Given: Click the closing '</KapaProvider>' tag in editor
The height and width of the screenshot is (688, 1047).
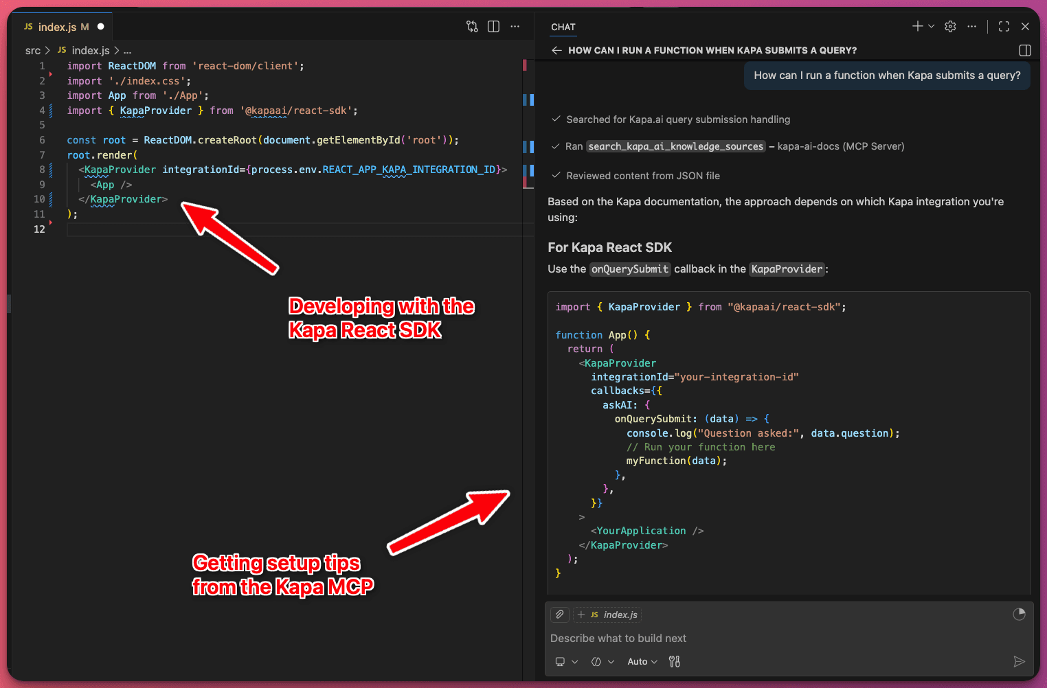Looking at the screenshot, I should [x=123, y=199].
